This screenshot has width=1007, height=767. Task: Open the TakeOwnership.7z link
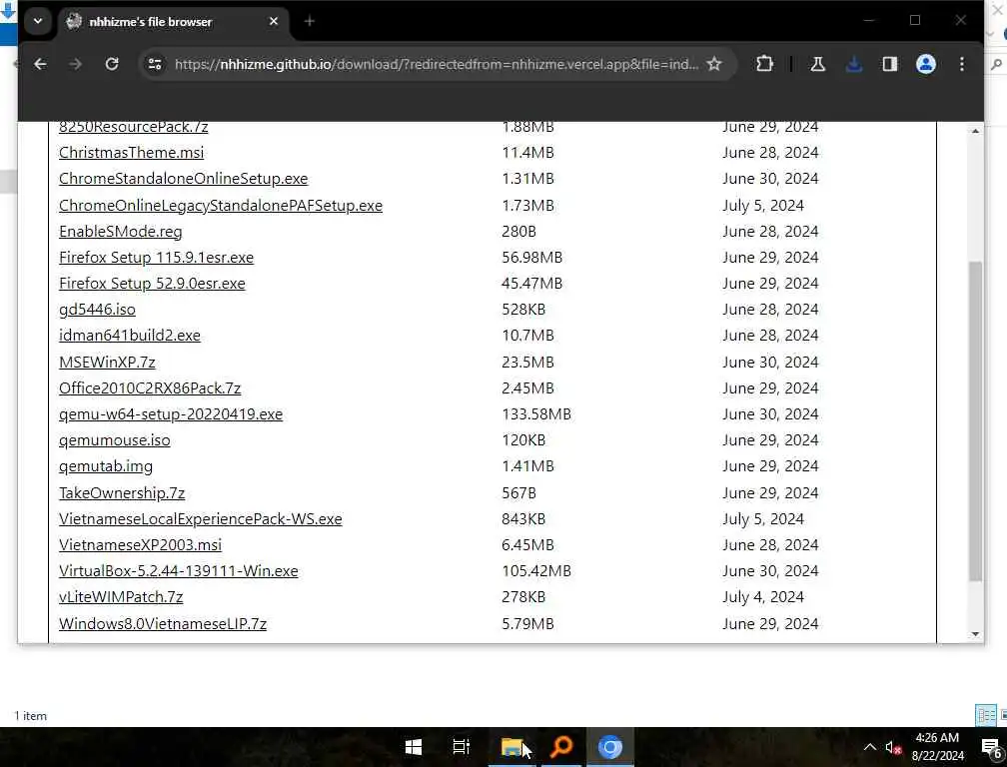(x=122, y=493)
